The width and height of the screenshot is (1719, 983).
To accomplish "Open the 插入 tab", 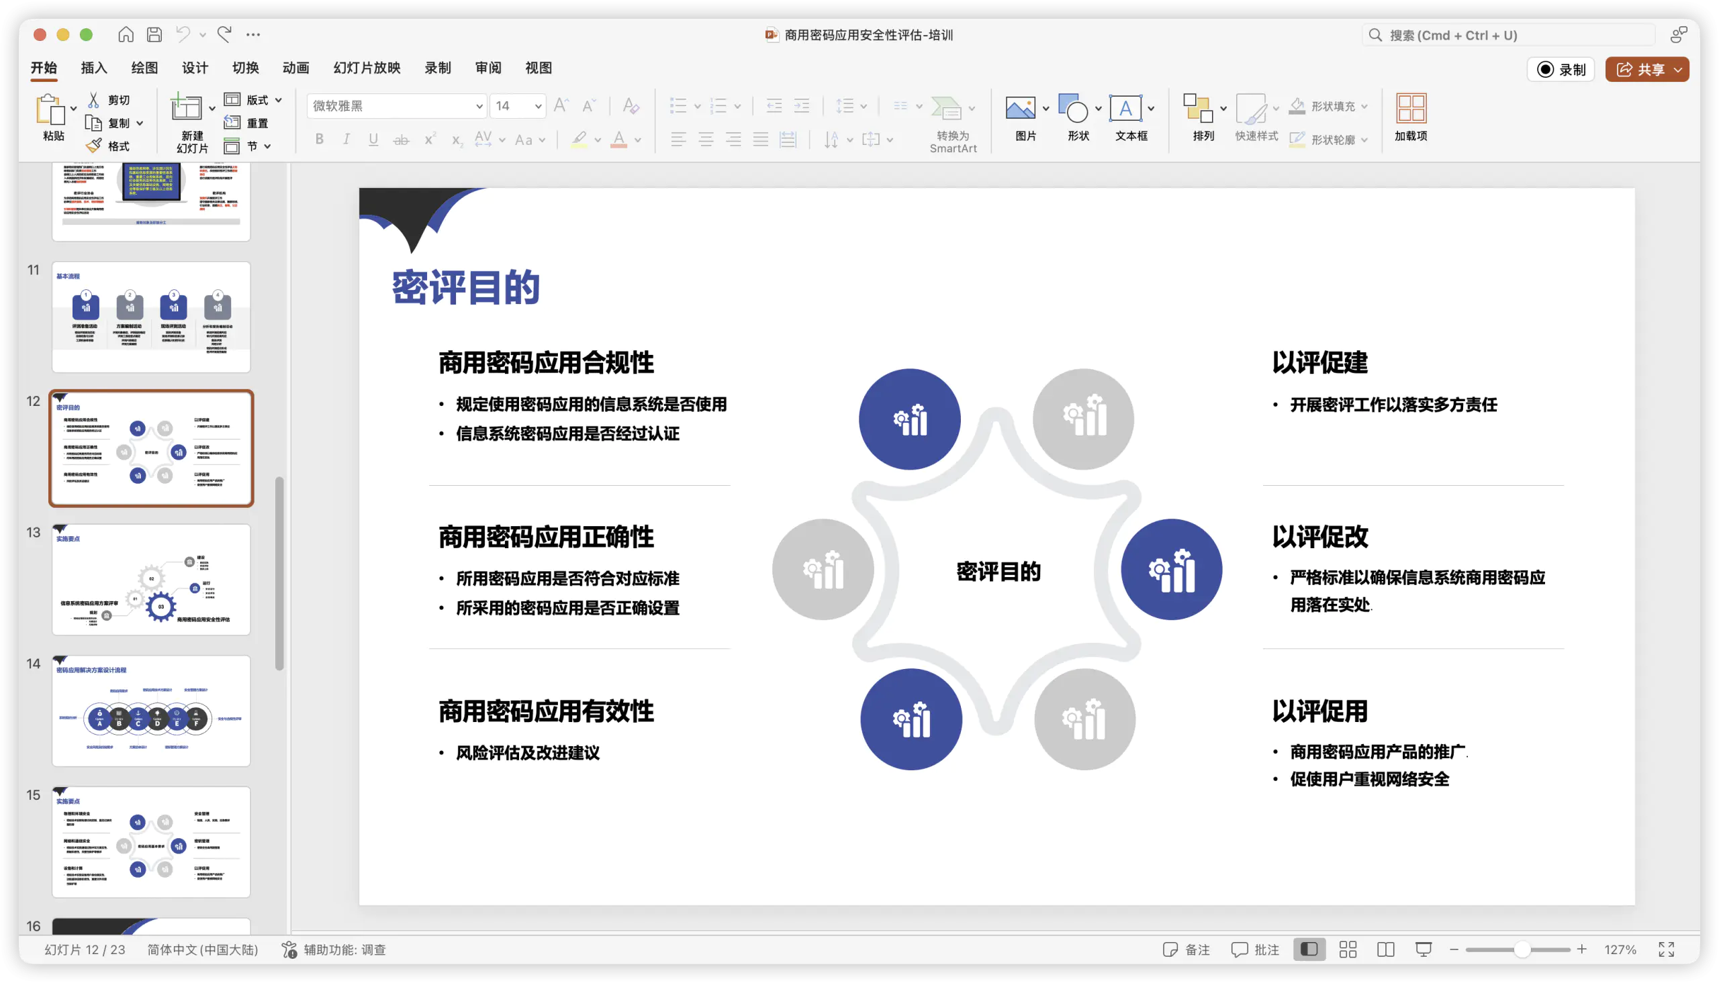I will tap(94, 68).
